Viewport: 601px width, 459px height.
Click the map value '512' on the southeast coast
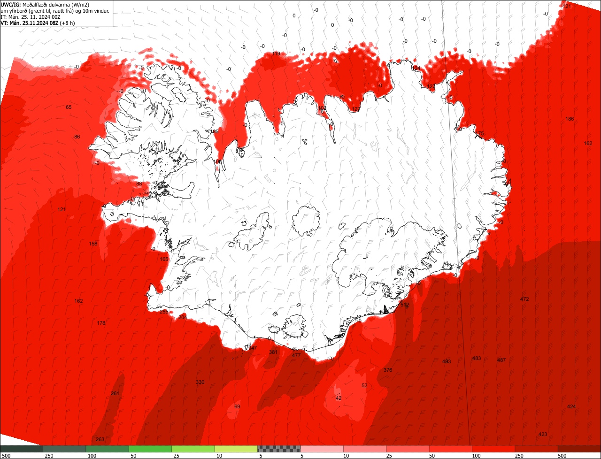405,305
